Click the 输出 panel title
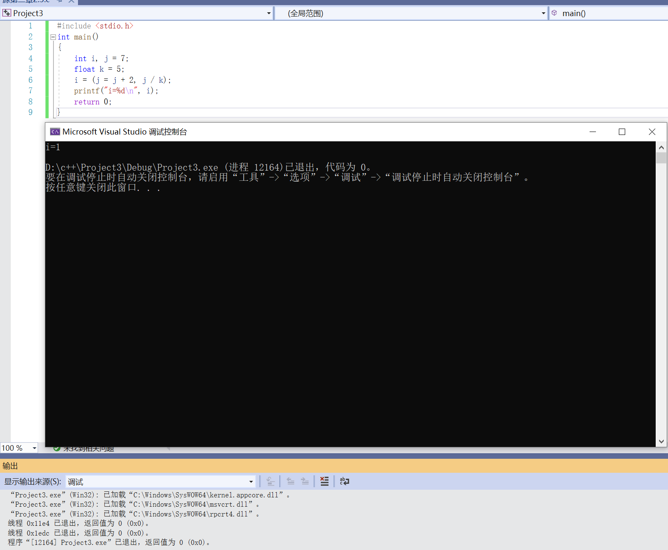The height and width of the screenshot is (550, 668). point(10,466)
